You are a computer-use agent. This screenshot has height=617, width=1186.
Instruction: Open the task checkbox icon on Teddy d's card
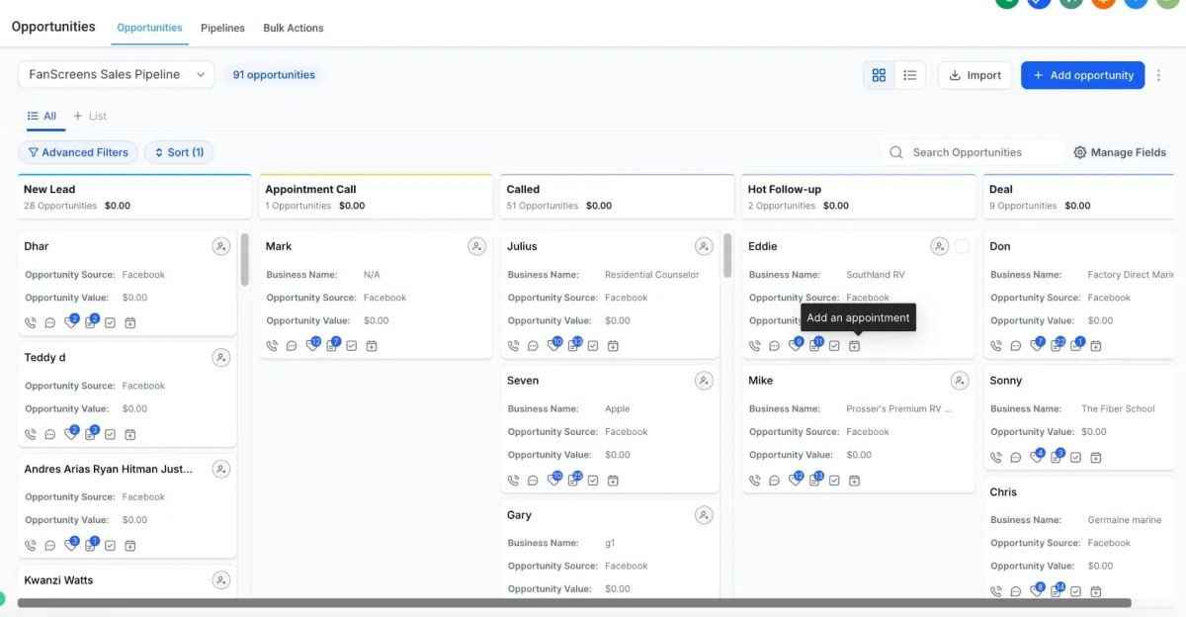(x=111, y=434)
